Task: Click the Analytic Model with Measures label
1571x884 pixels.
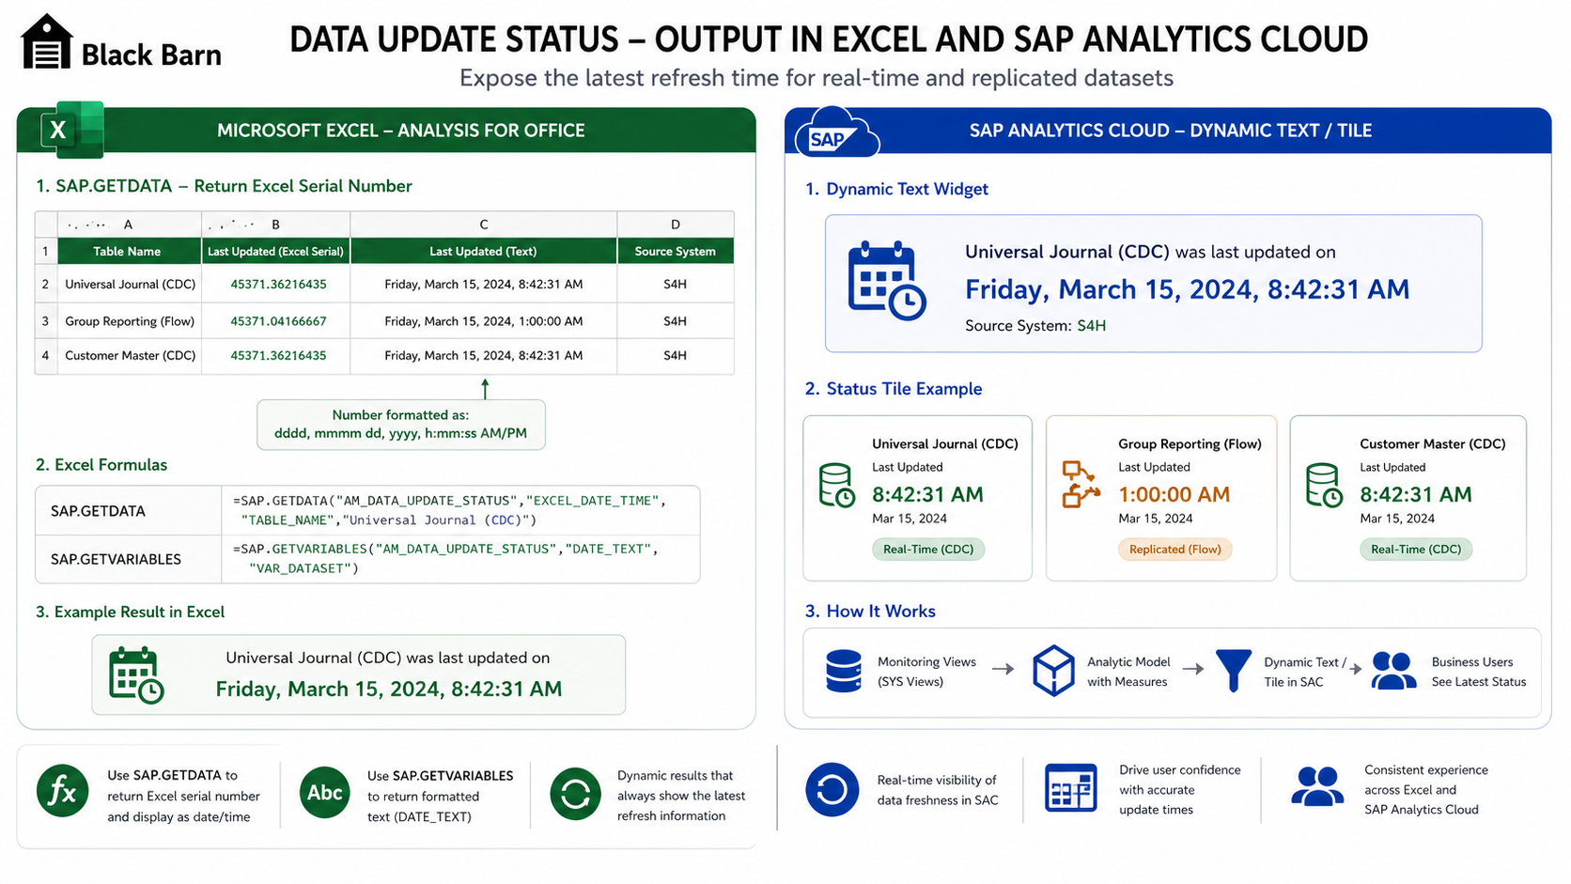Action: (x=1128, y=672)
